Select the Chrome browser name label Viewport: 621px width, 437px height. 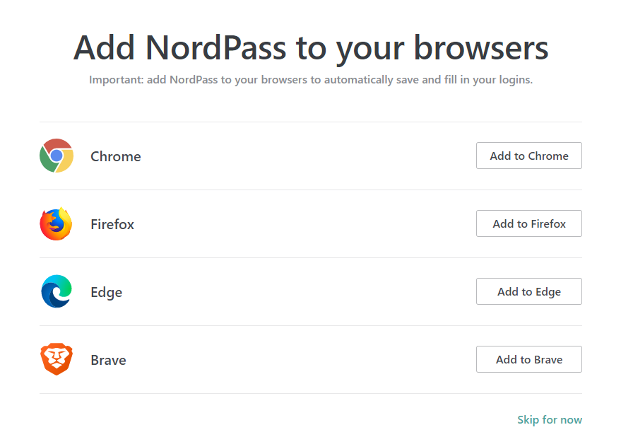116,156
